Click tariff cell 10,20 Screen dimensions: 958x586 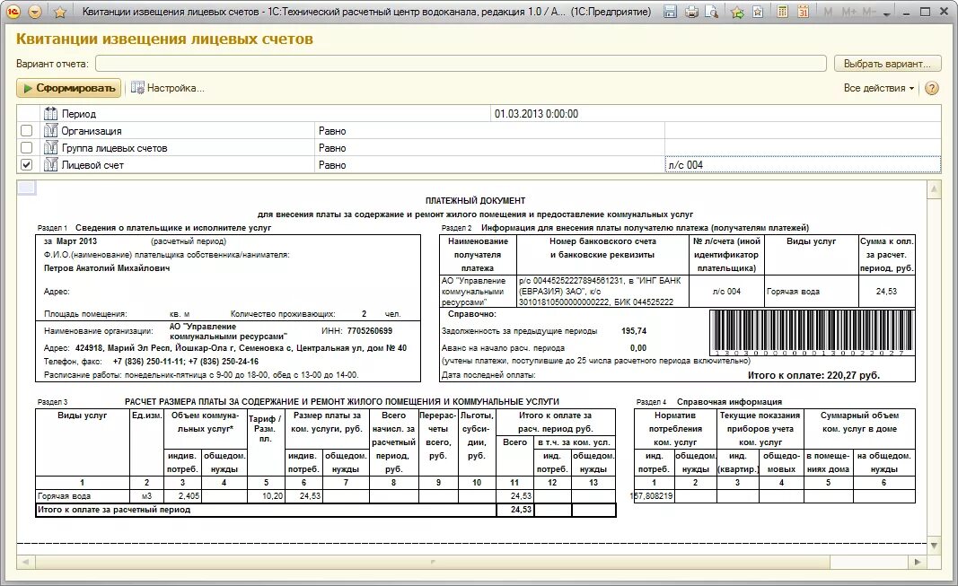[x=266, y=496]
